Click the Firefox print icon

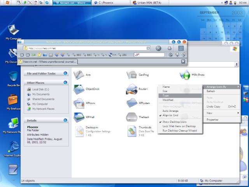click(x=170, y=48)
